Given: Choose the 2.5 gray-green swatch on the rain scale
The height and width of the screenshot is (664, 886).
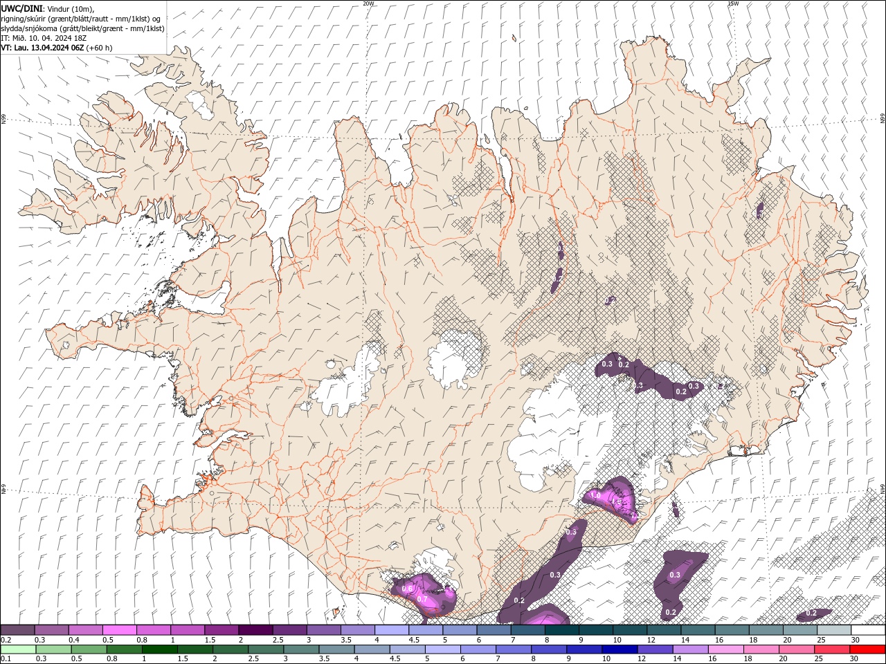Looking at the screenshot, I should click(266, 649).
